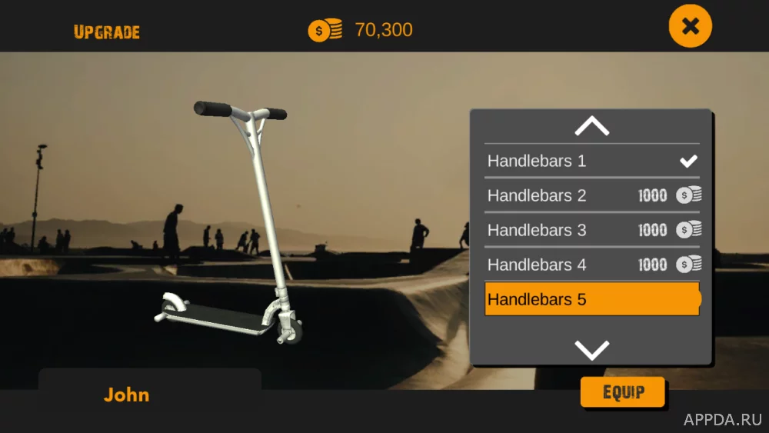Select Handlebars 1 from the list
769x433 pixels.
tap(592, 161)
